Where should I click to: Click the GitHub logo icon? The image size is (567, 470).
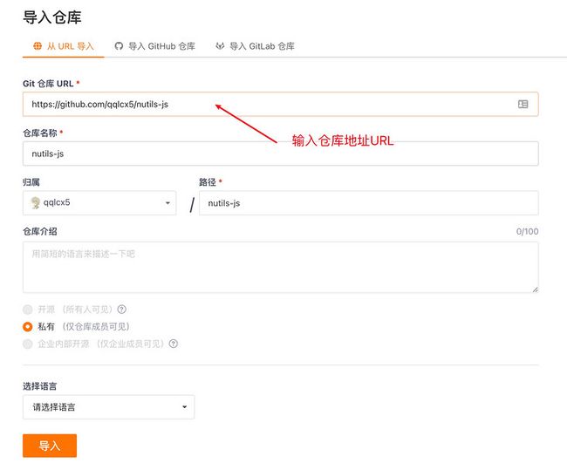[x=119, y=46]
